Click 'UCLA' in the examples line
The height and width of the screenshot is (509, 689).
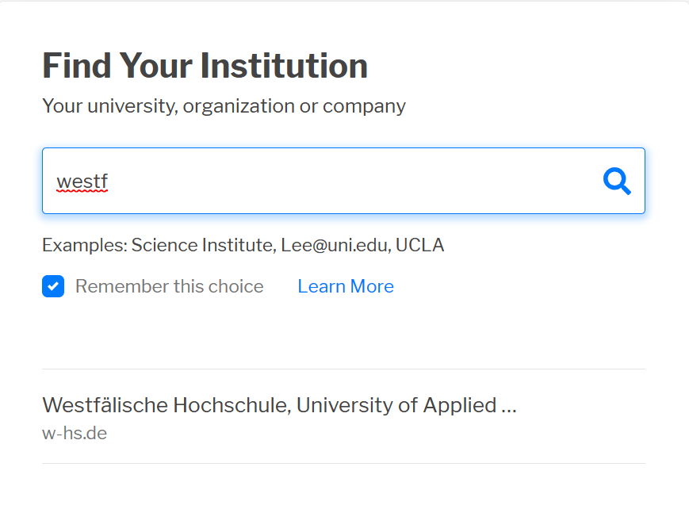(419, 245)
